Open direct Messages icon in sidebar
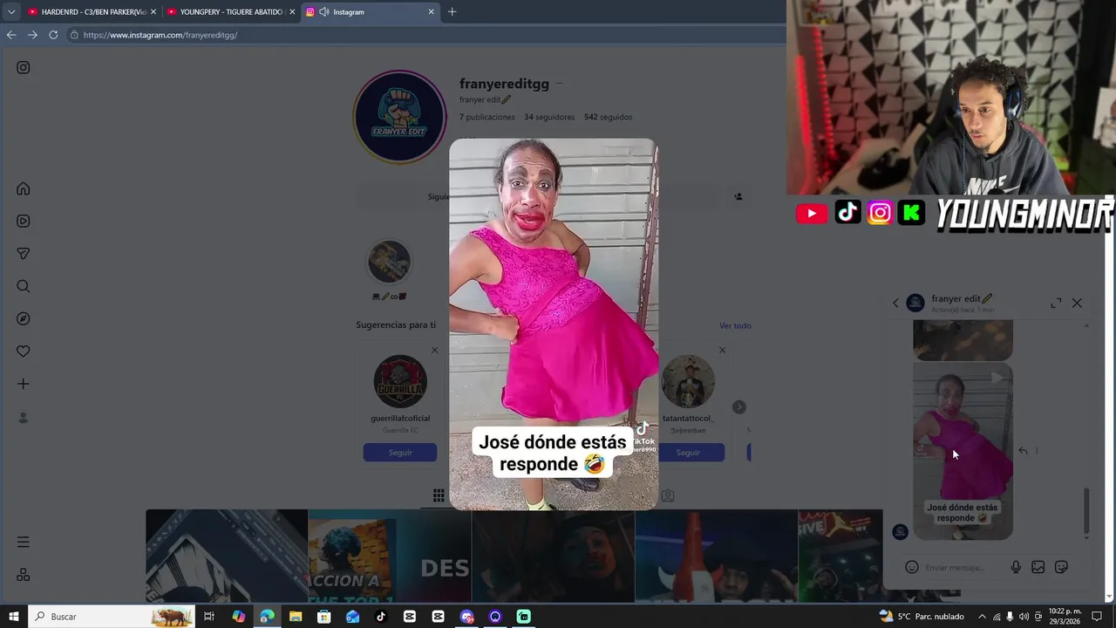The image size is (1116, 628). (x=24, y=254)
